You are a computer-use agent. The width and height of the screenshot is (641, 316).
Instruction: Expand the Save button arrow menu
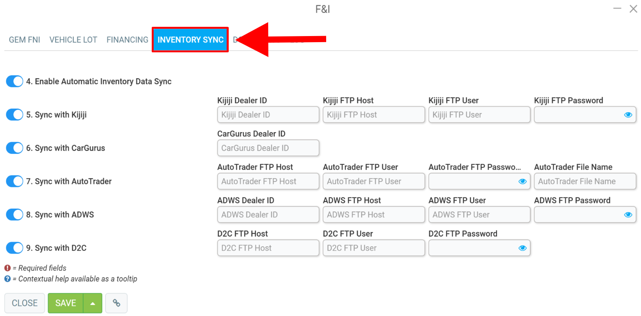(x=93, y=303)
